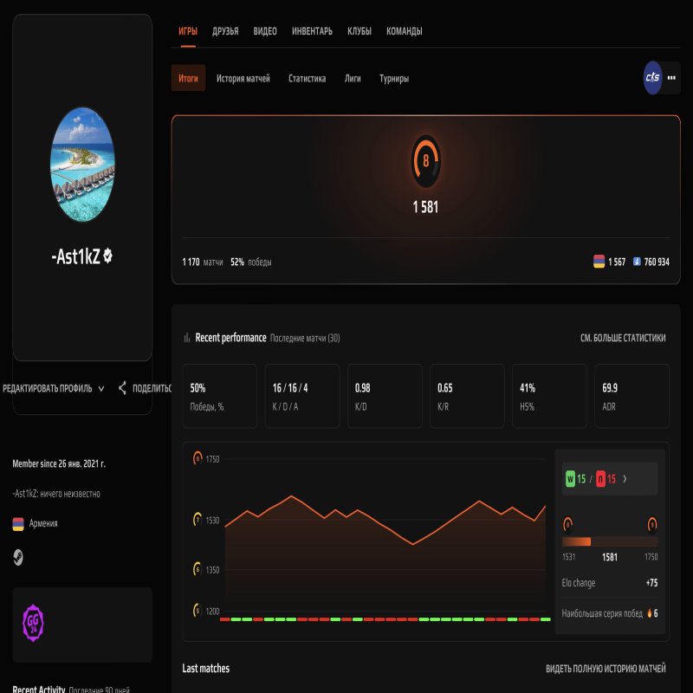
Task: Click a green match marker under the ELO graph
Action: [x=234, y=619]
